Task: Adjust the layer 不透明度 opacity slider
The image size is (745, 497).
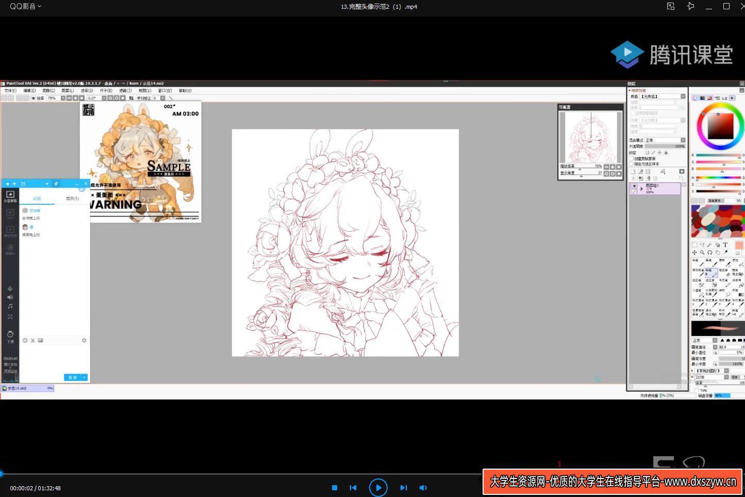Action: [x=665, y=146]
